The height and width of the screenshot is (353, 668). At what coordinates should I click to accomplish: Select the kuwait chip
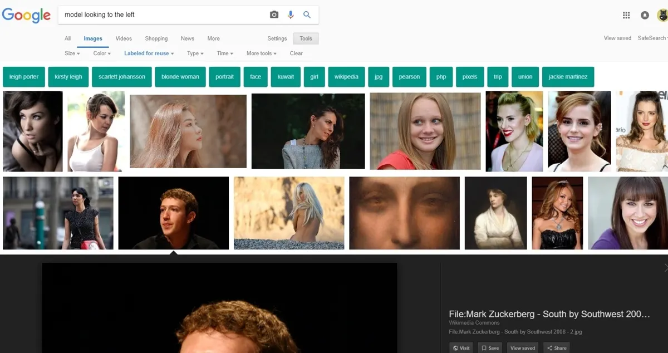tap(286, 77)
